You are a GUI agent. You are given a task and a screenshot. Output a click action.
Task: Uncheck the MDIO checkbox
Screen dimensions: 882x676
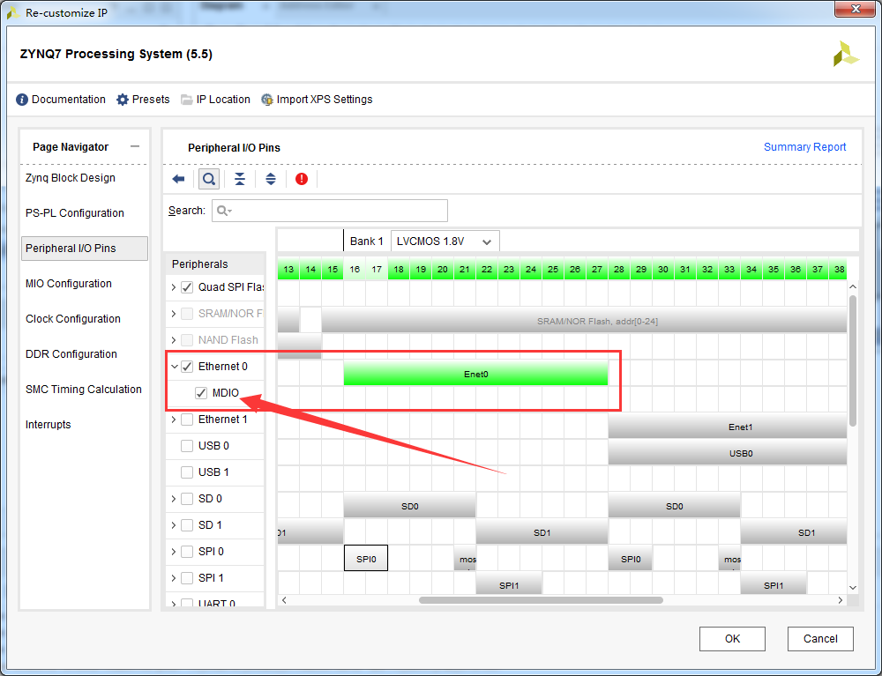point(201,393)
